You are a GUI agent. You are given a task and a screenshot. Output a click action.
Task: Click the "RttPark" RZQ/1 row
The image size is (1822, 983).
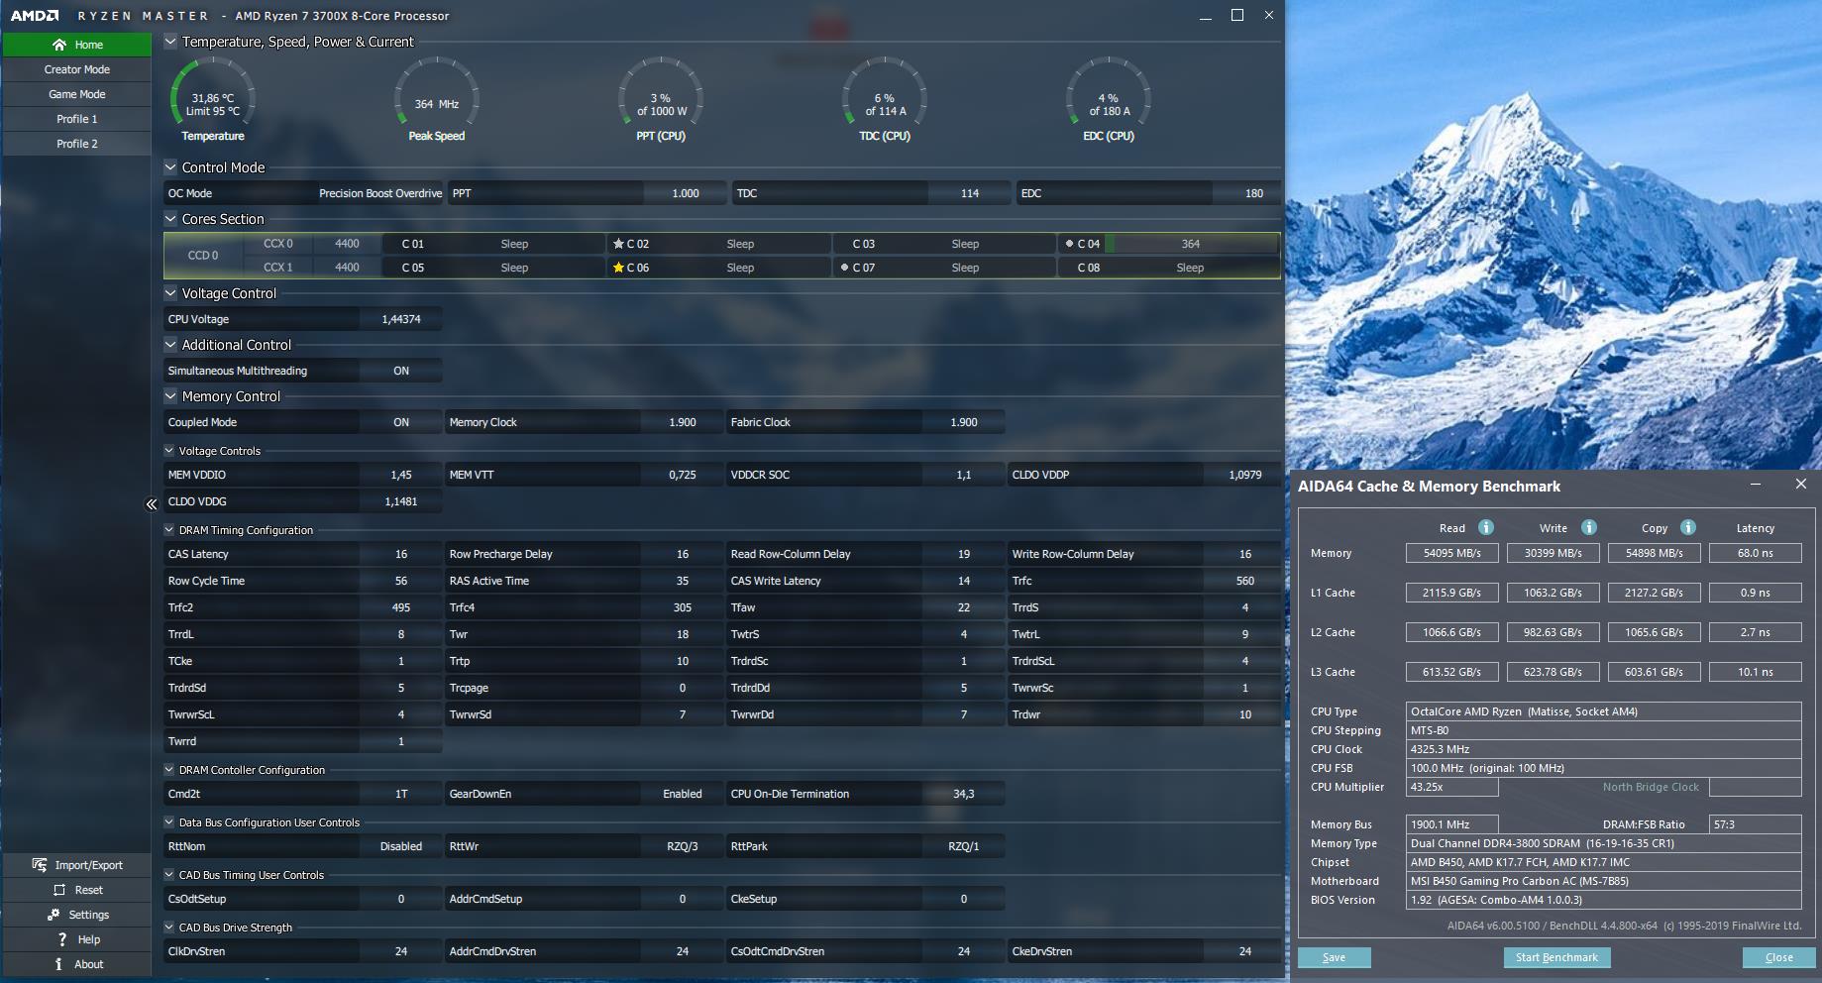[866, 846]
